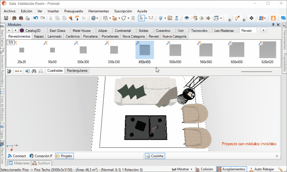Select the arrow pointer selection tool
This screenshot has height=172, width=287.
(141, 18)
